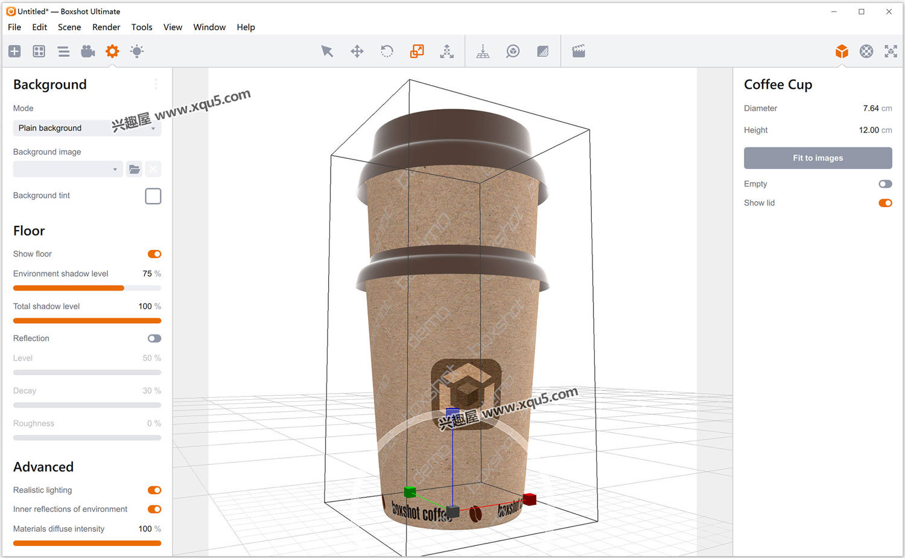
Task: Adjust the Total shadow level slider
Action: pos(87,321)
